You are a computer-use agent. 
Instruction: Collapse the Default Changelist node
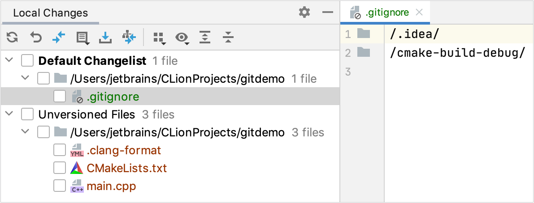point(9,61)
